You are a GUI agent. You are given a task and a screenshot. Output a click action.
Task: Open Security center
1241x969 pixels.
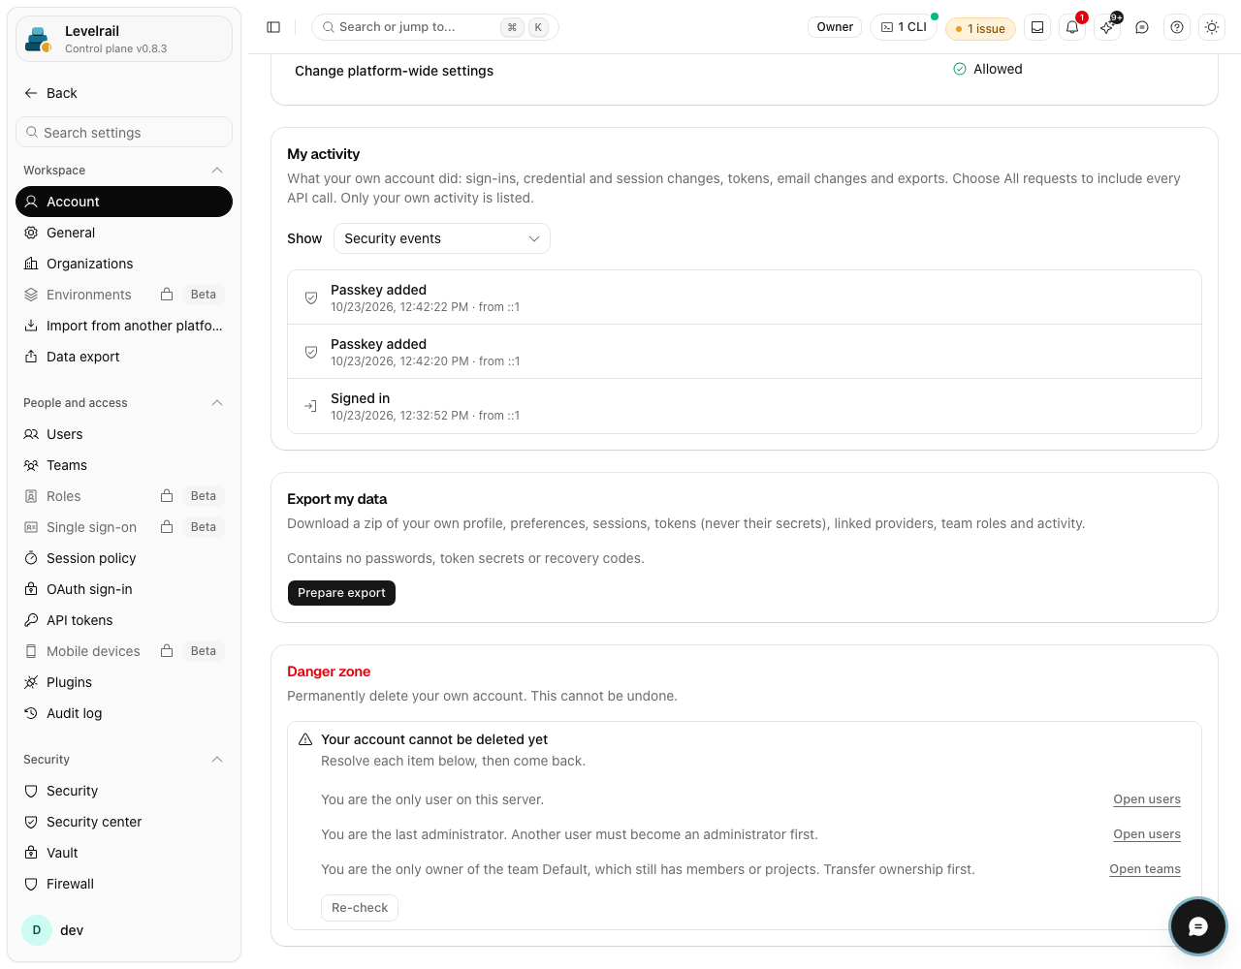124,822
